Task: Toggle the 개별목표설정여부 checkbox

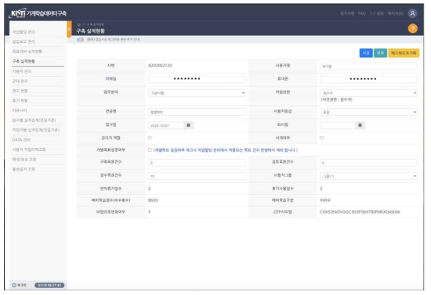Action: 150,150
